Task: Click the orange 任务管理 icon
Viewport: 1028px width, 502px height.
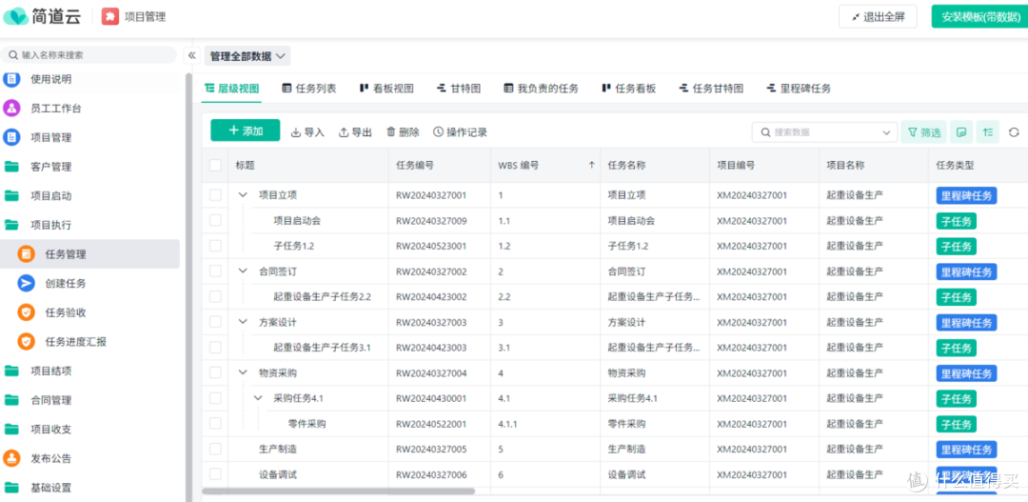Action: pyautogui.click(x=27, y=254)
